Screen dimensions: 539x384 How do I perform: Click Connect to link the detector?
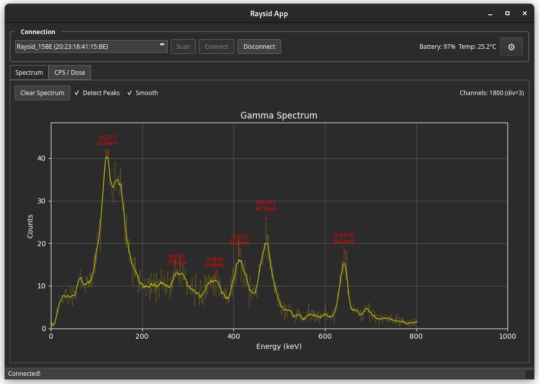click(x=216, y=46)
